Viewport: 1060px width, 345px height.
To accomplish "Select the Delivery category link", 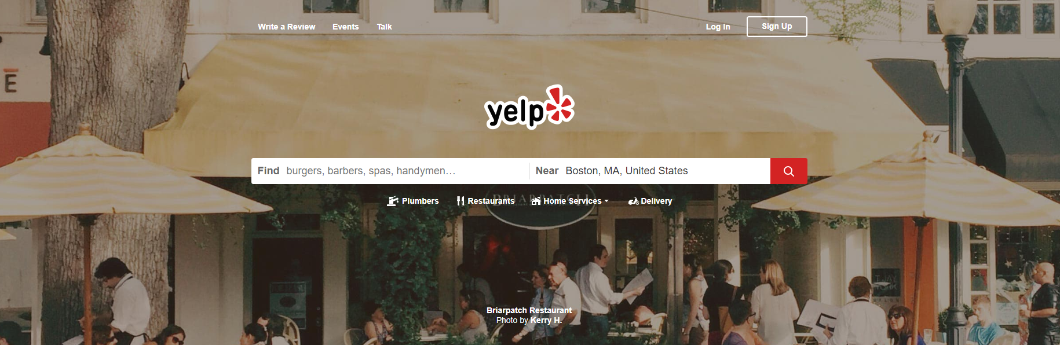I will point(650,201).
